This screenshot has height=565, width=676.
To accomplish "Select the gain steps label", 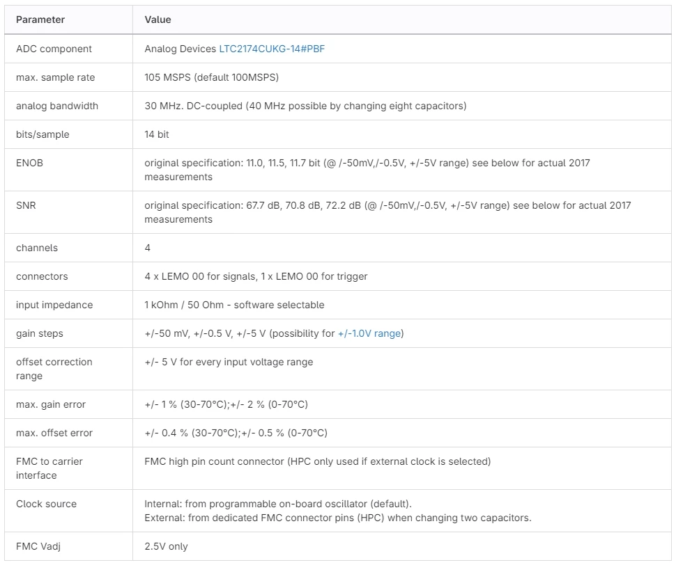I will (x=39, y=333).
